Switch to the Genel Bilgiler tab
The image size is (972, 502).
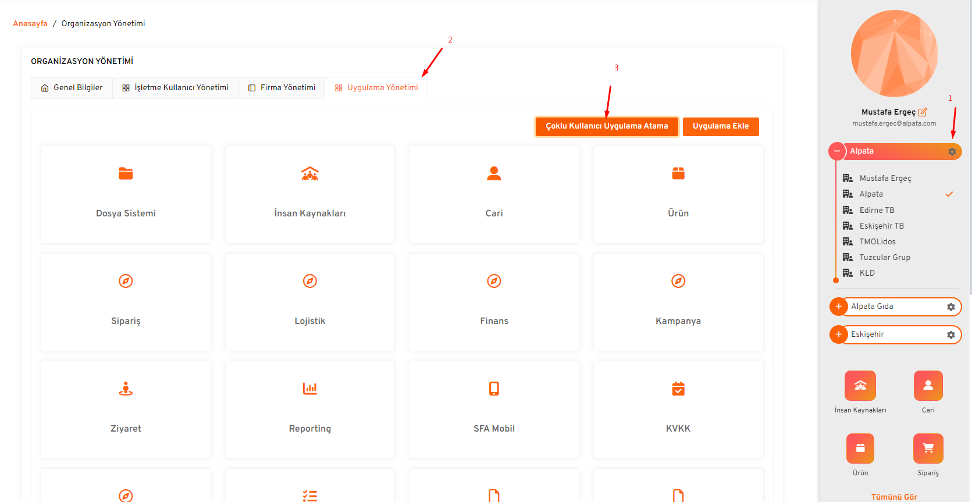coord(72,88)
